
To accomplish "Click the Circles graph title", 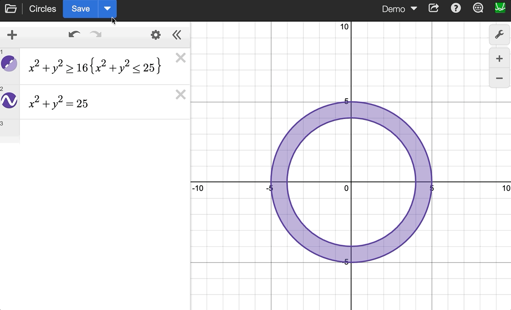I will [x=43, y=9].
